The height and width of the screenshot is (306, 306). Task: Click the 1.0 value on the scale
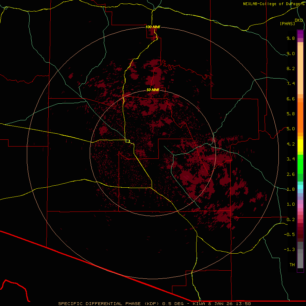tap(291, 204)
